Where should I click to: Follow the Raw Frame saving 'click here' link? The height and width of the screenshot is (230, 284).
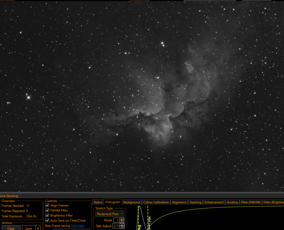pyautogui.click(x=77, y=226)
